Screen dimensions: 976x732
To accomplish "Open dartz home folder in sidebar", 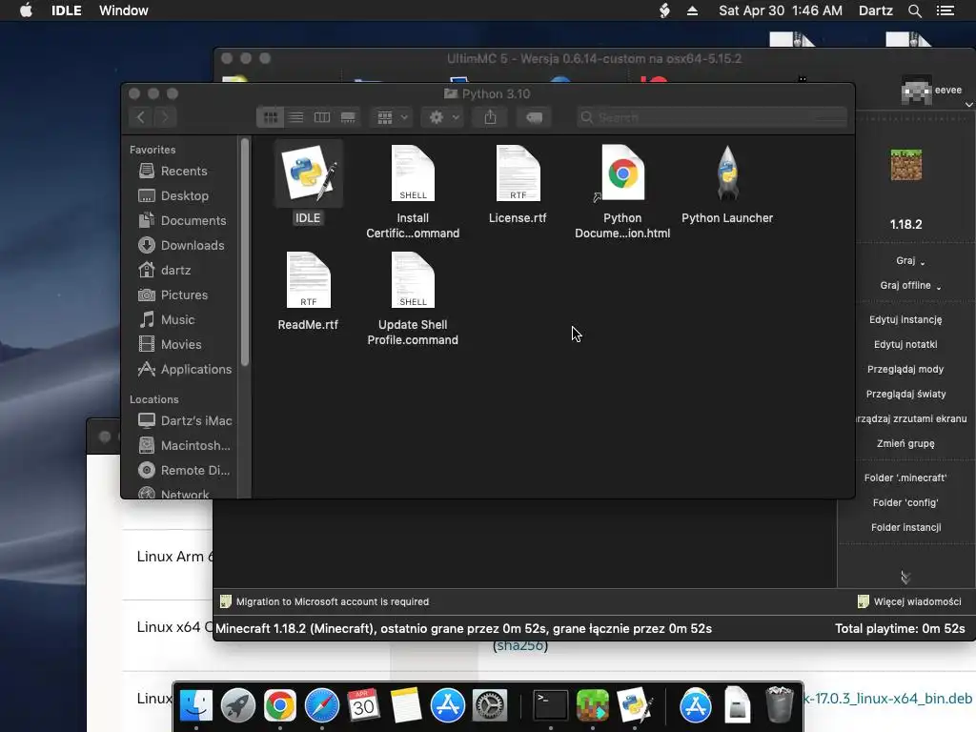I will (164, 270).
